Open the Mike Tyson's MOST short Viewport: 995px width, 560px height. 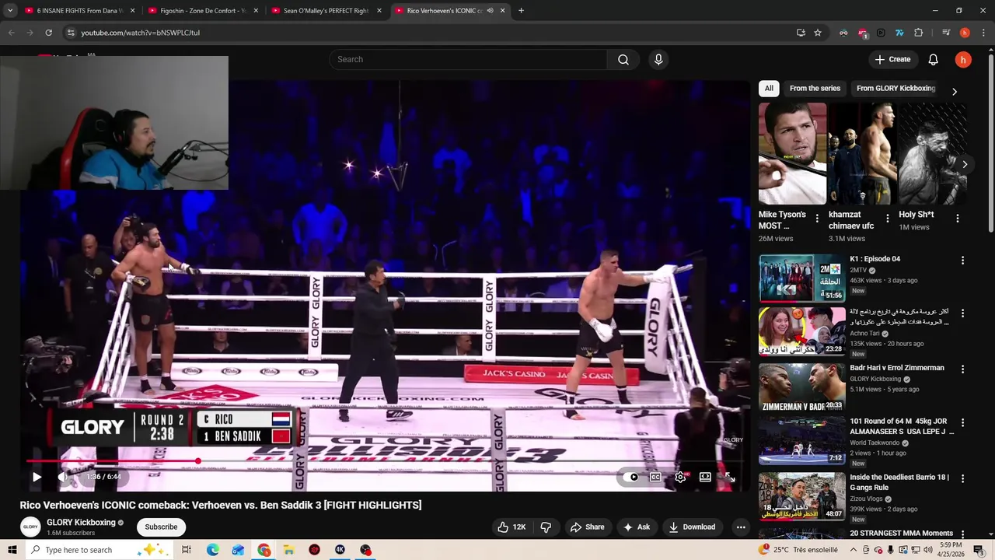[793, 154]
